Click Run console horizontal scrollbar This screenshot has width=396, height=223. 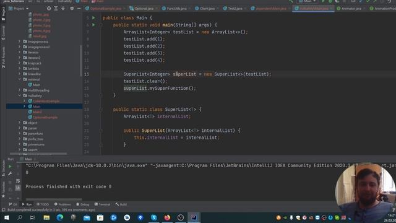pyautogui.click(x=54, y=199)
